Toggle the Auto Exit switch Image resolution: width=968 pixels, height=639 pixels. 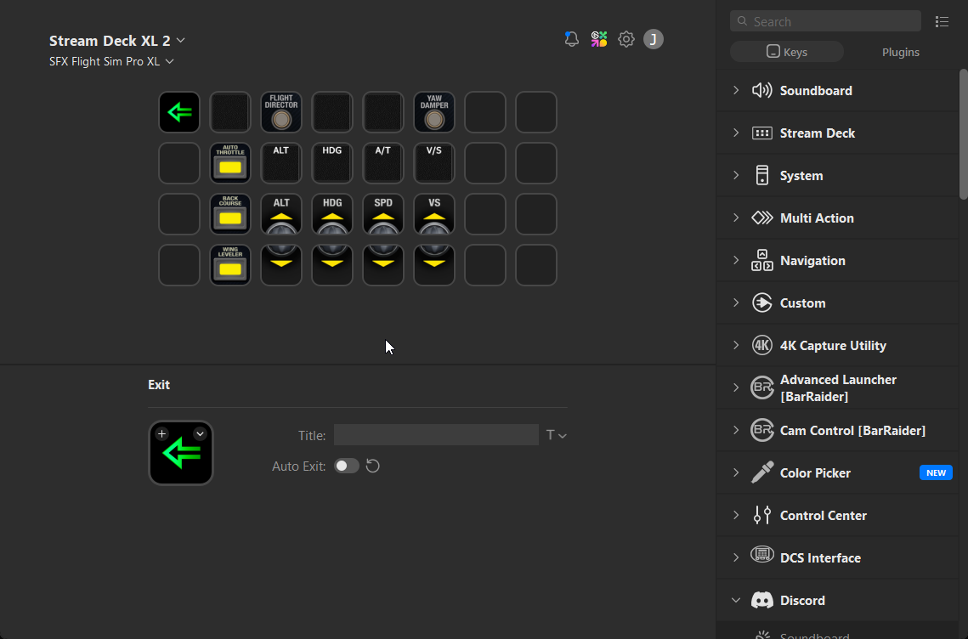tap(346, 466)
